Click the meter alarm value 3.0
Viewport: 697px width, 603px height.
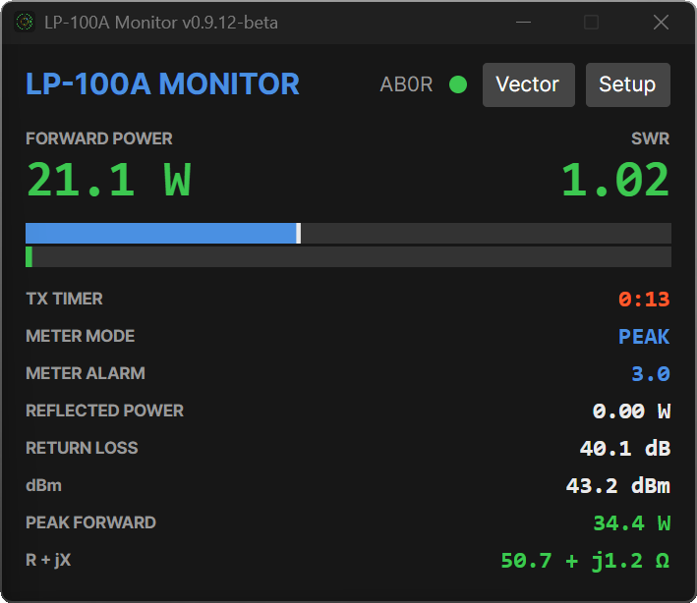point(651,374)
